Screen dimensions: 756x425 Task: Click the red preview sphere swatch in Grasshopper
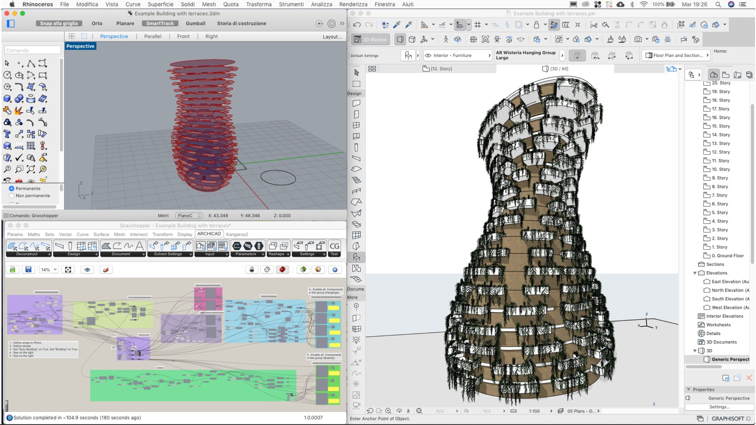tap(282, 269)
